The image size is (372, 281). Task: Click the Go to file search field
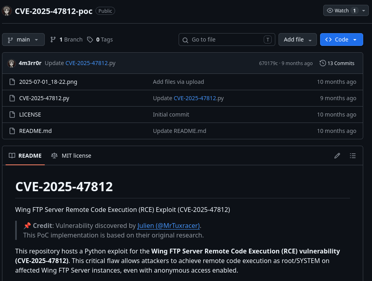pos(226,40)
